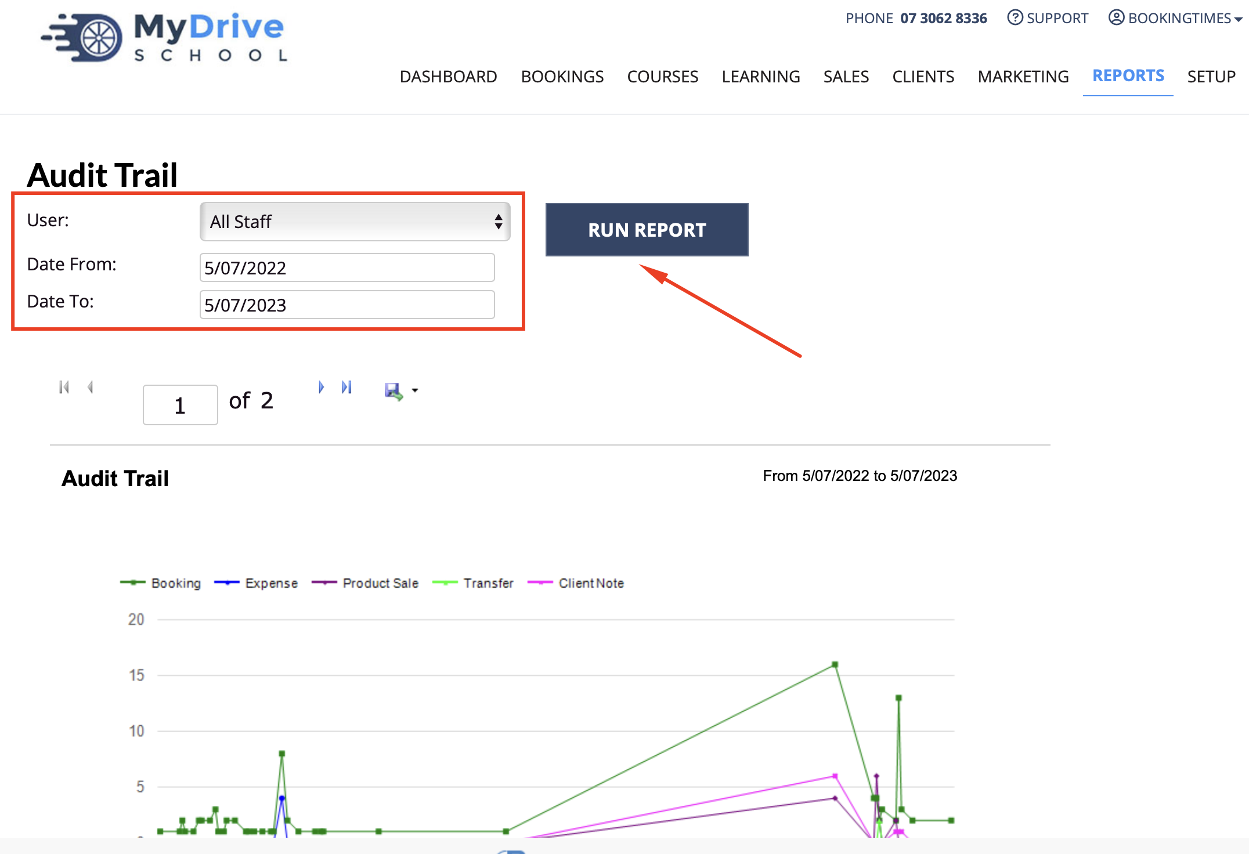Click the 'From 5/07/2022 to 5/07/2023' text
This screenshot has width=1249, height=854.
pyautogui.click(x=860, y=476)
